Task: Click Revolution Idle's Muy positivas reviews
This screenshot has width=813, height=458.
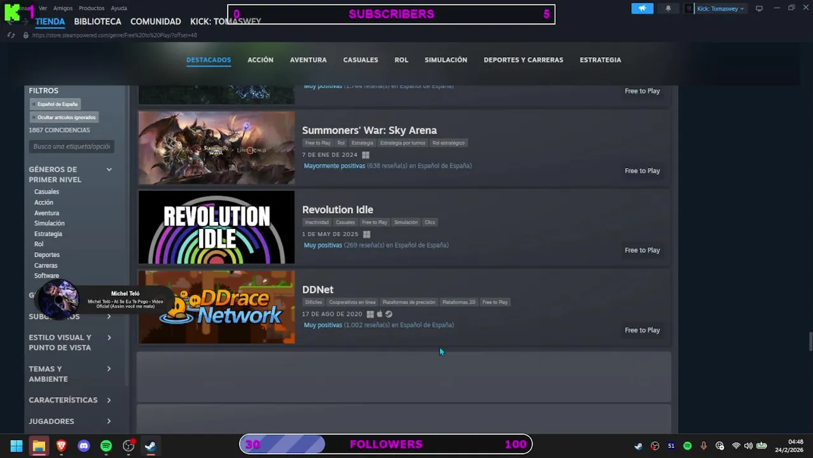Action: click(x=323, y=245)
